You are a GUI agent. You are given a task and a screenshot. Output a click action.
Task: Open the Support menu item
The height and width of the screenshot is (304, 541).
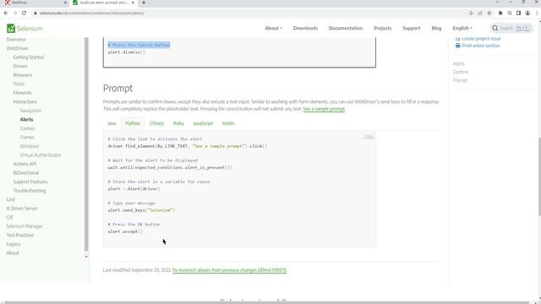point(412,28)
